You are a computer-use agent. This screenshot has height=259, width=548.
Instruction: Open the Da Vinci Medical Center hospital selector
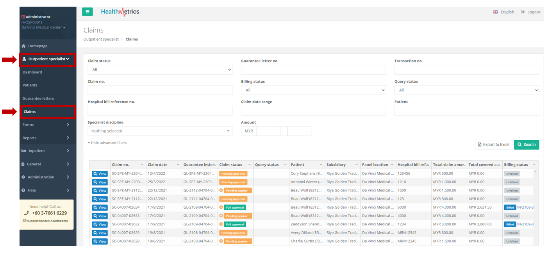(x=43, y=27)
